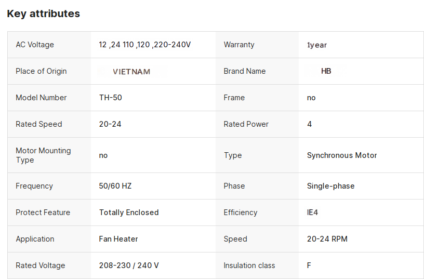
Task: Select the Motor Mounting Type label
Action: [43, 155]
